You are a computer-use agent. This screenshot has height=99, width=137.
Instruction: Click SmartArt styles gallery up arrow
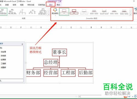click(130, 9)
